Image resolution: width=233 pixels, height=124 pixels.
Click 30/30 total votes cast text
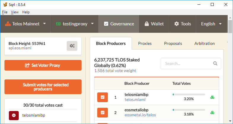43,105
